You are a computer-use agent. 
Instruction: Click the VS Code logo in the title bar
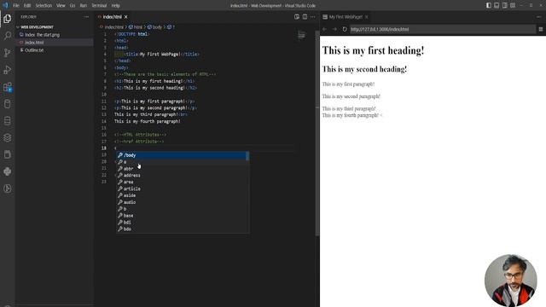5,5
